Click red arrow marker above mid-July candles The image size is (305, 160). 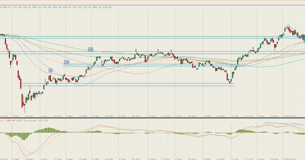(x=136, y=50)
